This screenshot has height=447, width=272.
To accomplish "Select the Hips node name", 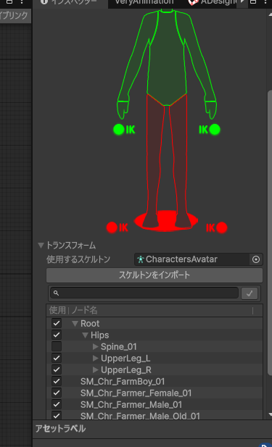I will tap(99, 335).
